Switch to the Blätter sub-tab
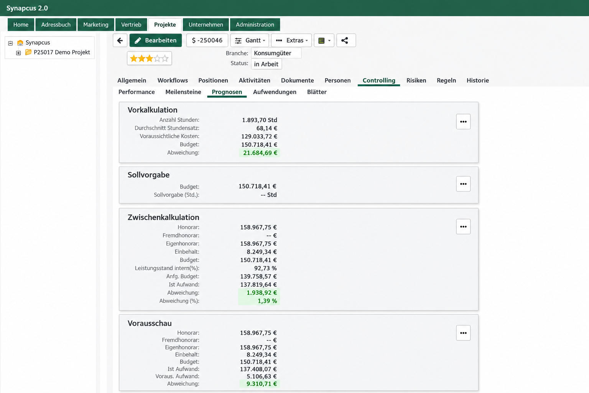 tap(317, 92)
